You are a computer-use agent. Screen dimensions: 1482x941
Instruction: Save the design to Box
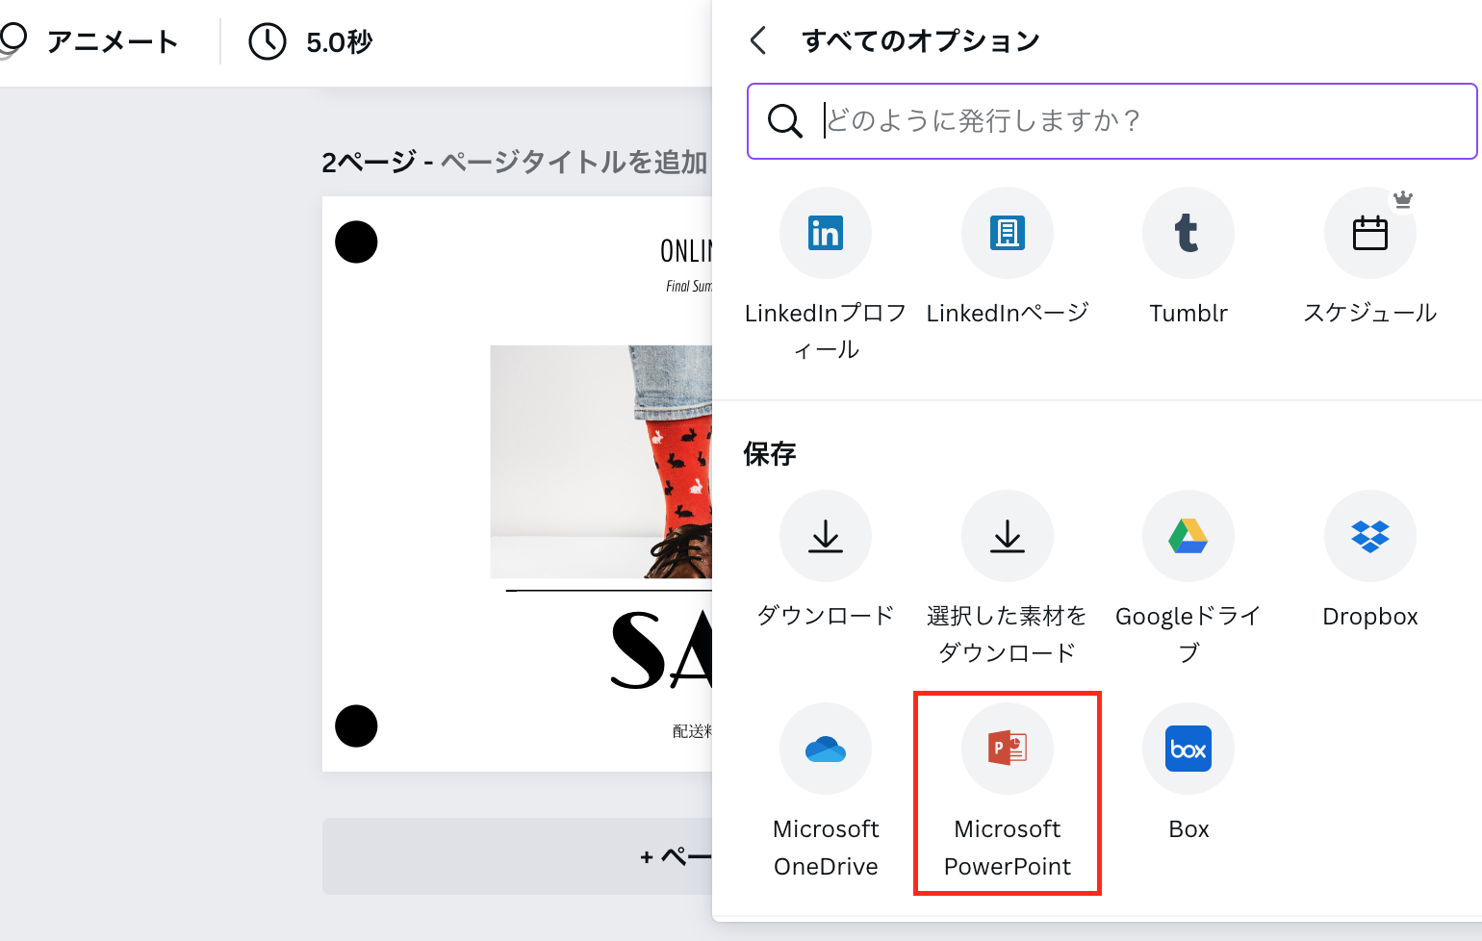[x=1188, y=749]
